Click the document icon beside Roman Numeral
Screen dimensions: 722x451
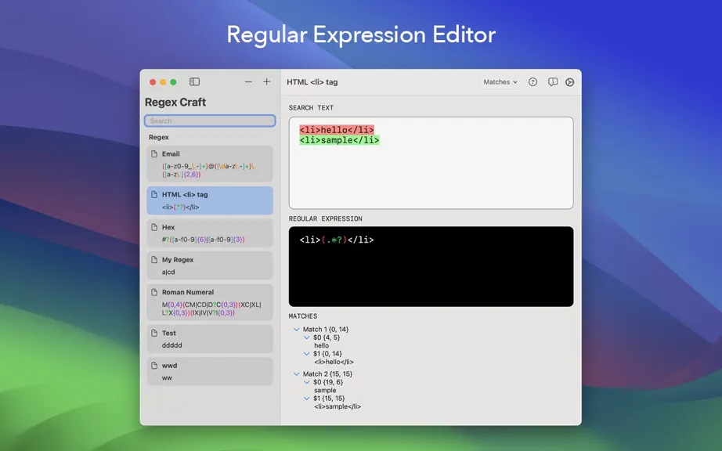(154, 292)
